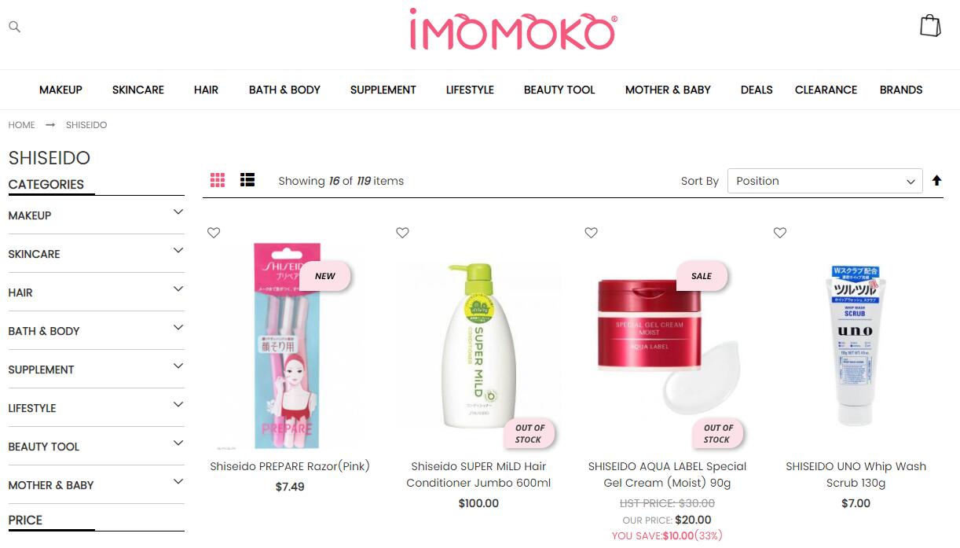Open the DEALS menu item
Screen dimensions: 960x548
[x=757, y=90]
